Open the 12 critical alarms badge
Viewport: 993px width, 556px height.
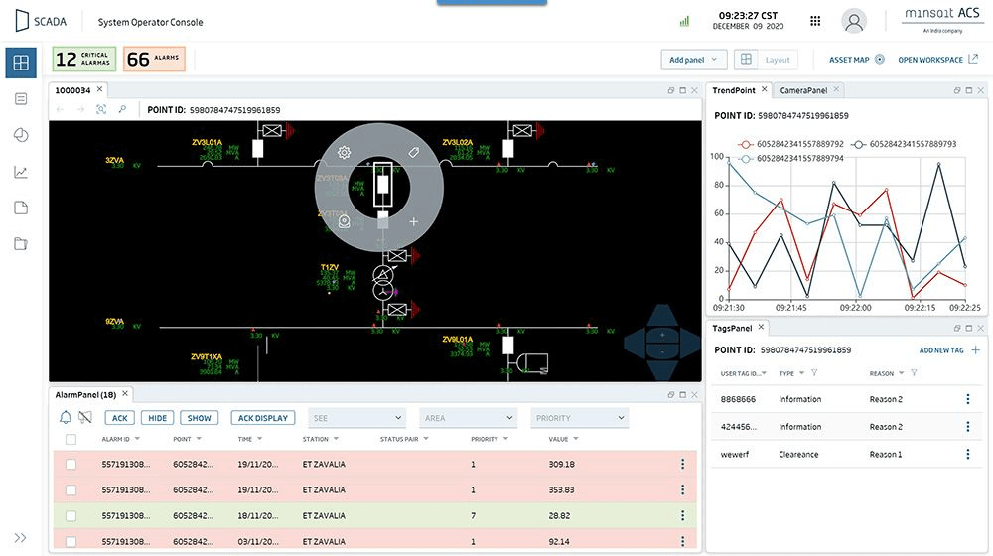(84, 59)
